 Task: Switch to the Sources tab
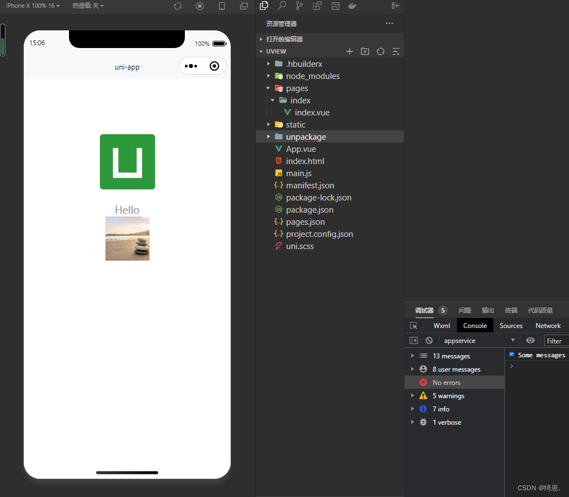[510, 325]
